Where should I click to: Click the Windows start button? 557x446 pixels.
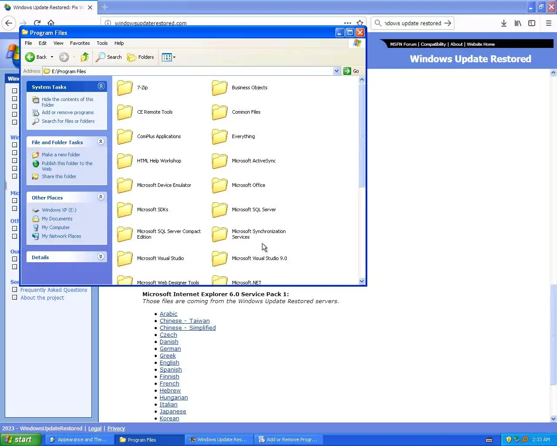coord(21,439)
